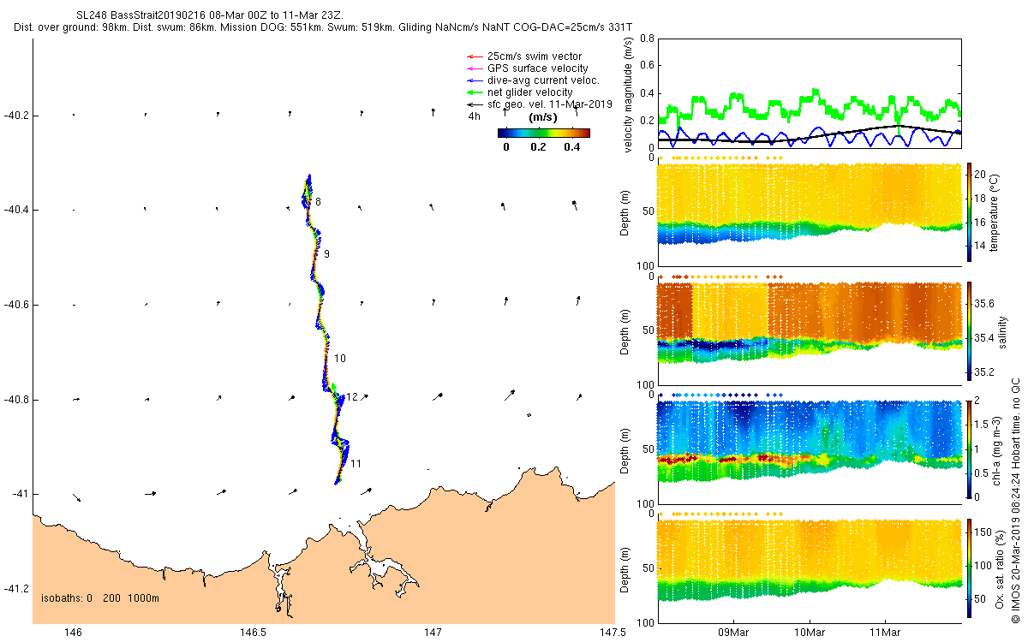Click the '14' tick on the temperature colorbar
Screen dimensions: 1028x642
click(980, 245)
